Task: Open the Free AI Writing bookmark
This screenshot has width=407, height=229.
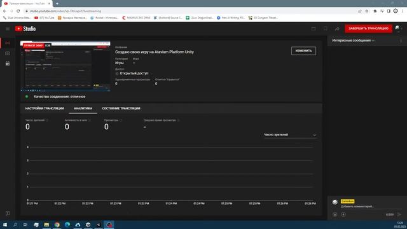Action: [x=230, y=18]
